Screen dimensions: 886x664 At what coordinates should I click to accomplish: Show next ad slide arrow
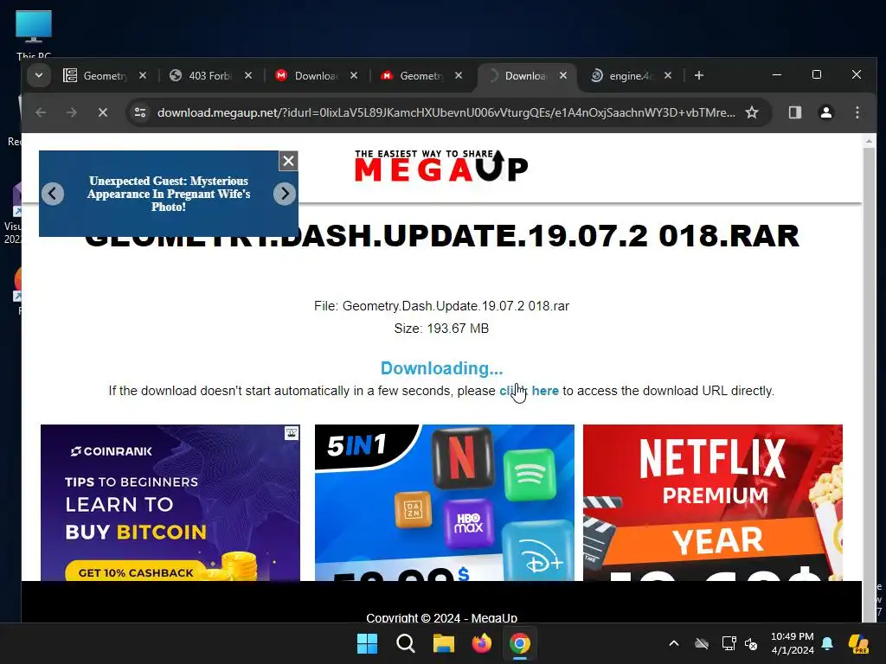coord(284,194)
